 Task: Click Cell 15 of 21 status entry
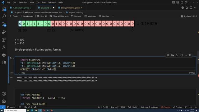pos(133,107)
